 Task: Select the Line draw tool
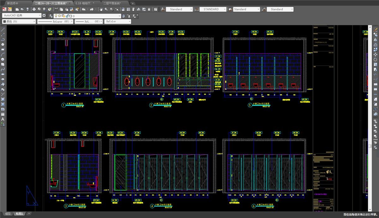tap(3, 29)
